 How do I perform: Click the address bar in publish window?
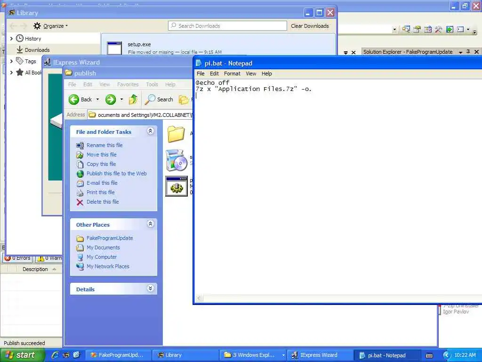coord(140,115)
